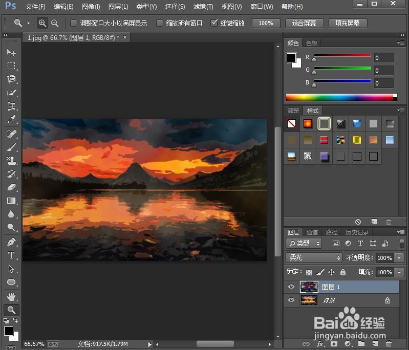The width and height of the screenshot is (409, 350).
Task: Select the Quick Selection tool
Action: tap(11, 93)
